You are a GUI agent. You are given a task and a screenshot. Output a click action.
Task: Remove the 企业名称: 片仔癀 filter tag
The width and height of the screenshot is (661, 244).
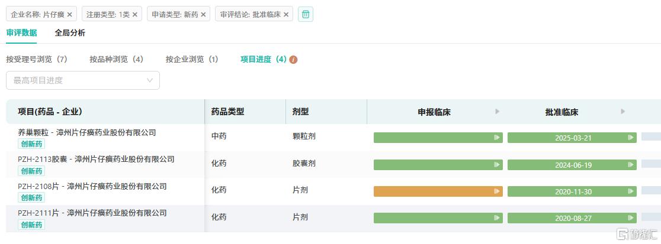tap(70, 14)
